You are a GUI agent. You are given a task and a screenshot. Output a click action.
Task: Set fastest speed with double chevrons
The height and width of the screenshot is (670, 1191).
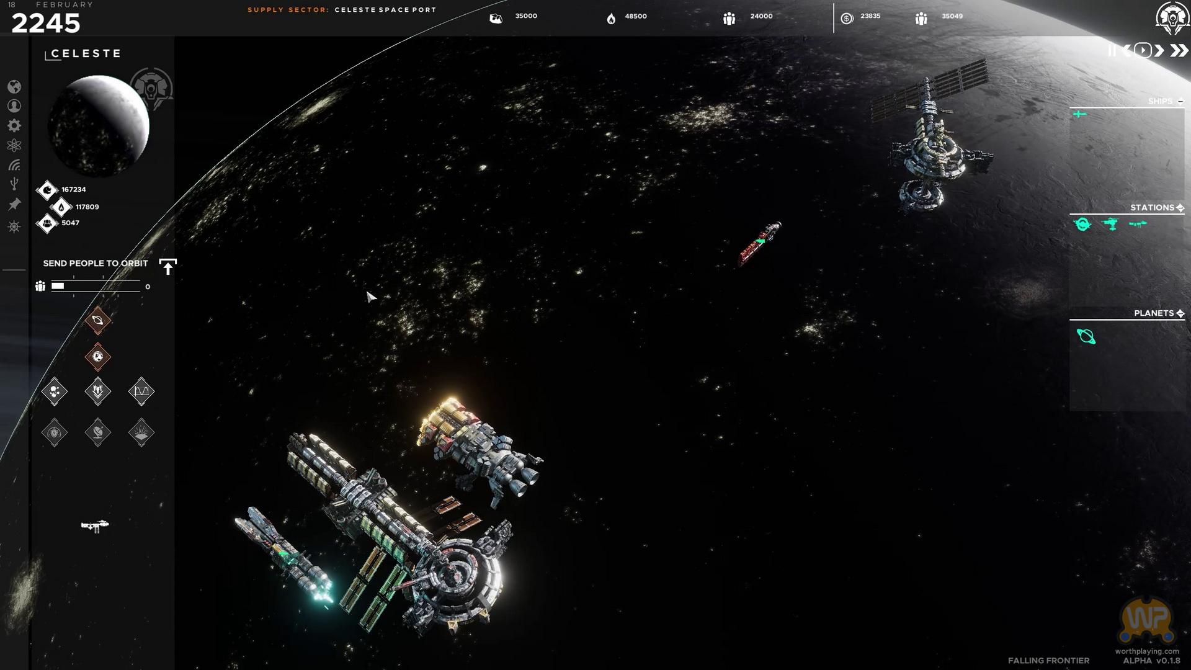point(1179,51)
